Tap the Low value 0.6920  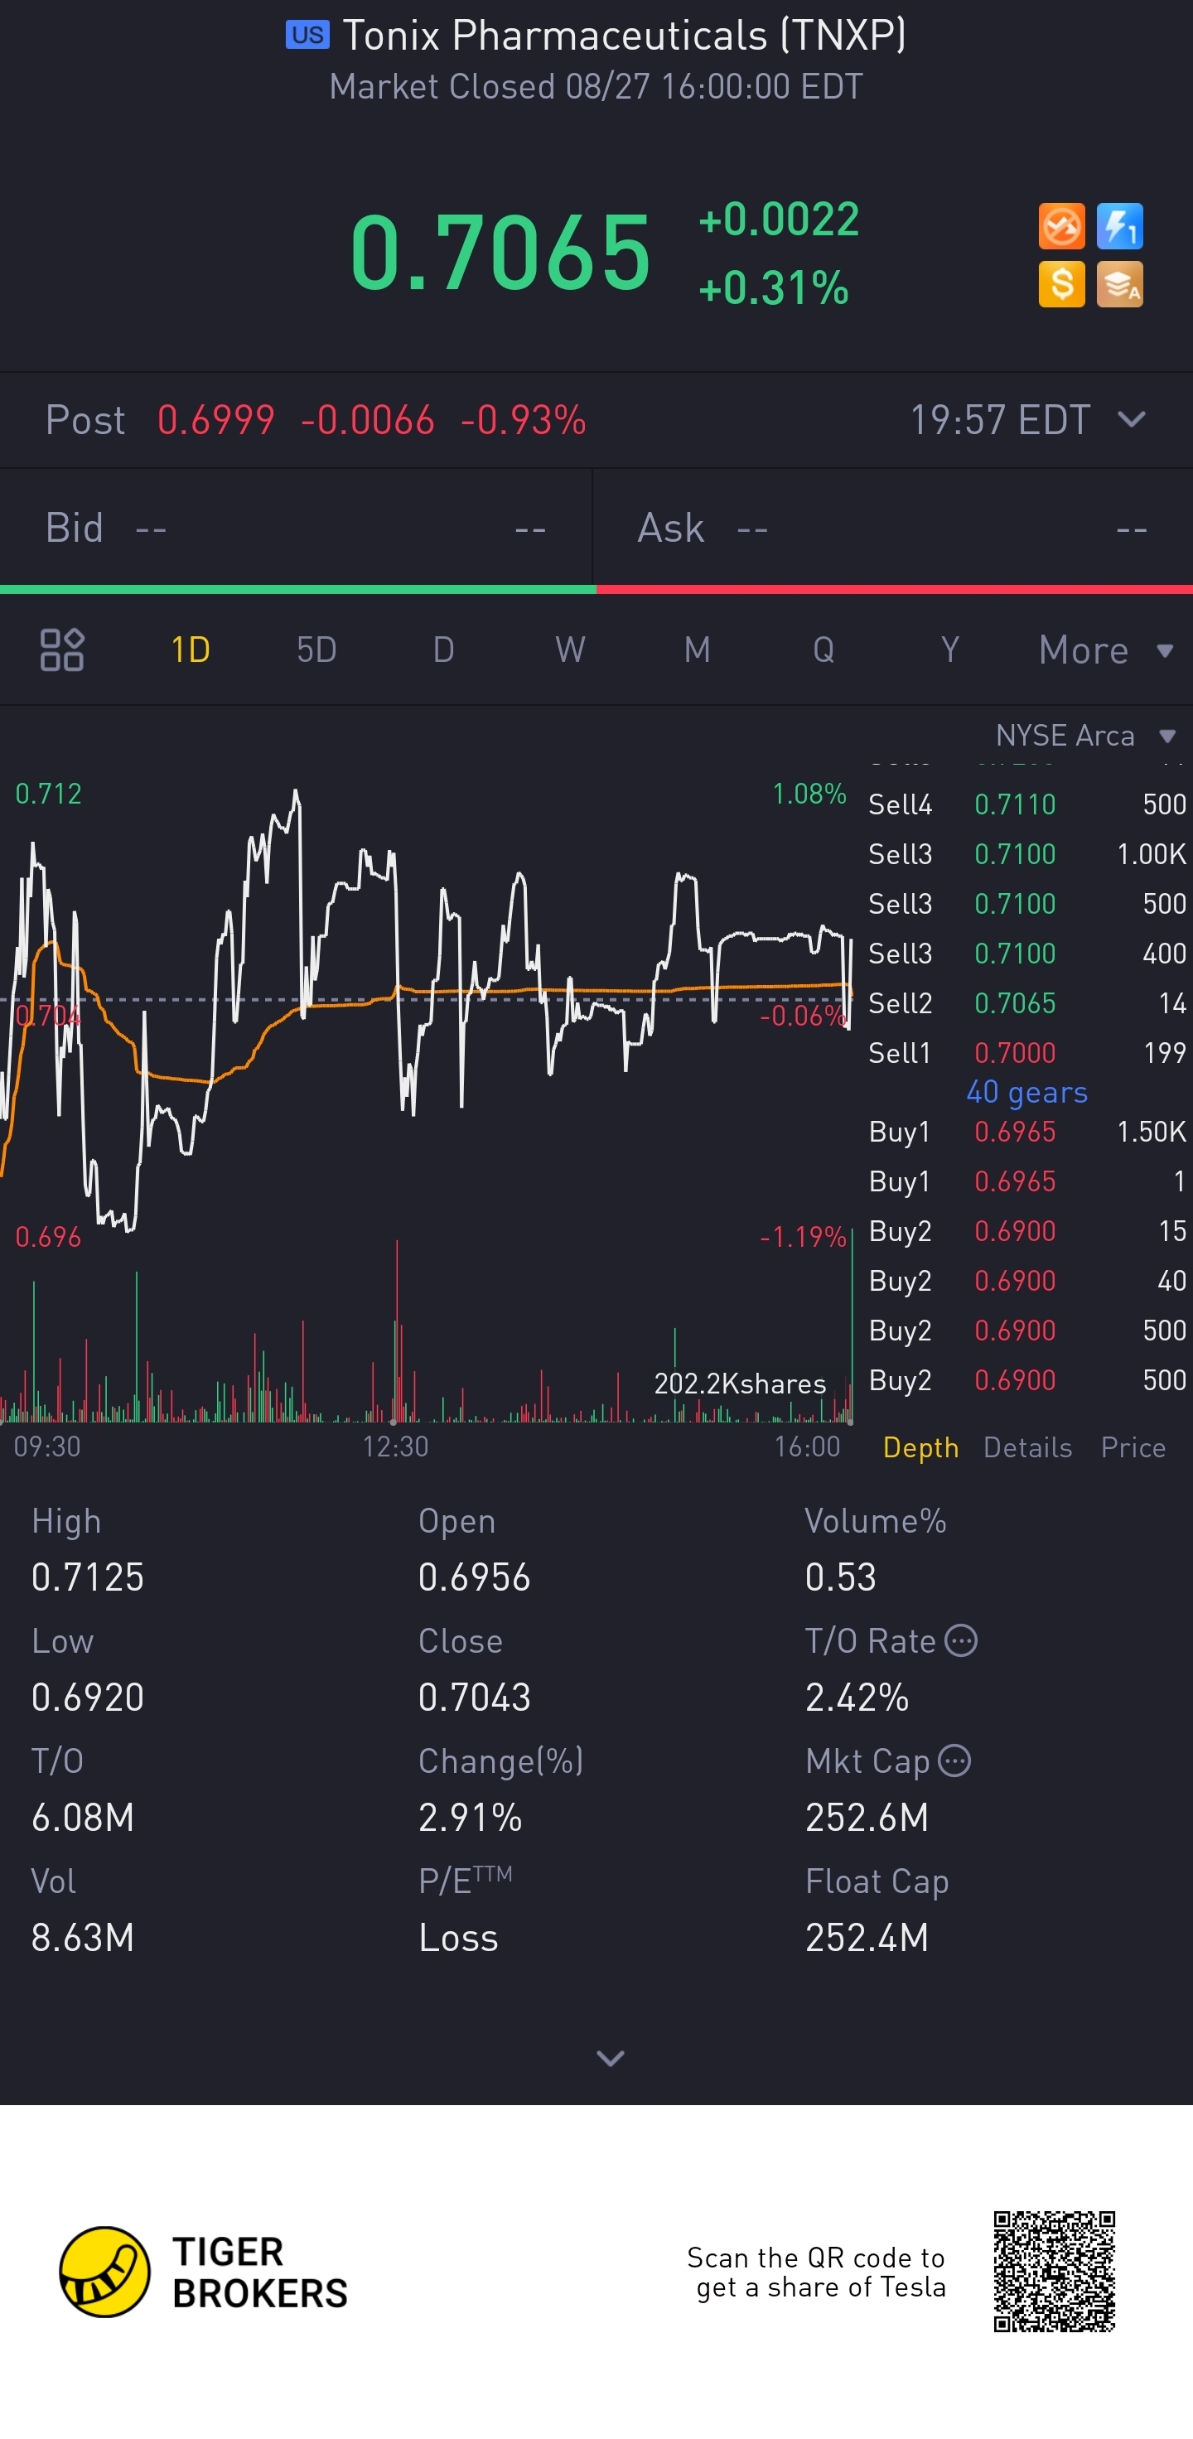88,1698
